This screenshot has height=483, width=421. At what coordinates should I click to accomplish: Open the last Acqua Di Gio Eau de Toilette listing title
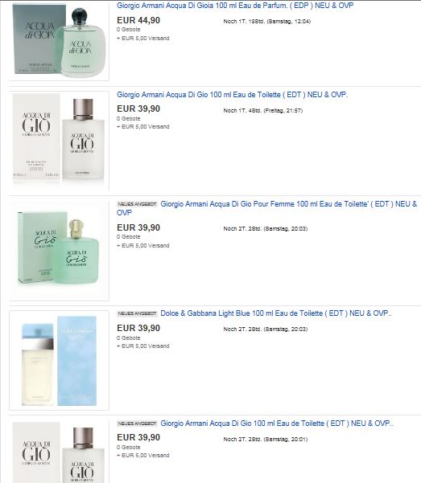coord(277,424)
